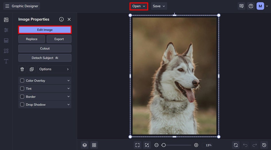This screenshot has height=150, width=271.
Task: Open the Save dropdown menu
Action: (x=159, y=6)
